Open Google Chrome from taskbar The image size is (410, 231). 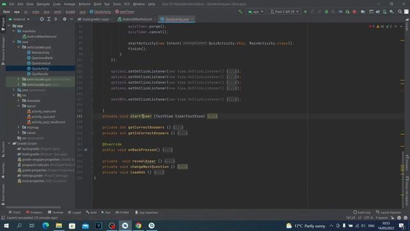pyautogui.click(x=138, y=225)
